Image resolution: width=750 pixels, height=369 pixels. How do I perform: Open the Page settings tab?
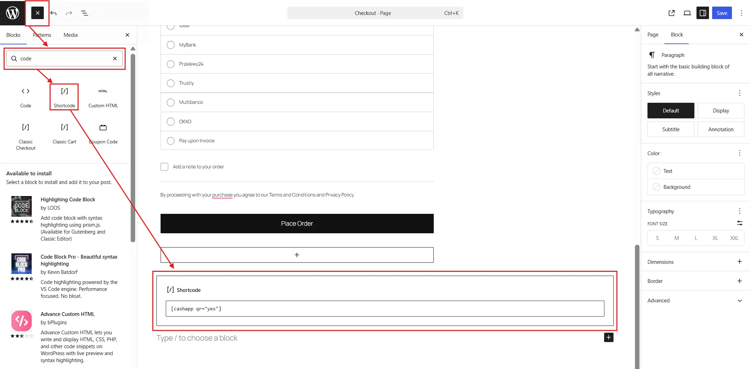653,35
